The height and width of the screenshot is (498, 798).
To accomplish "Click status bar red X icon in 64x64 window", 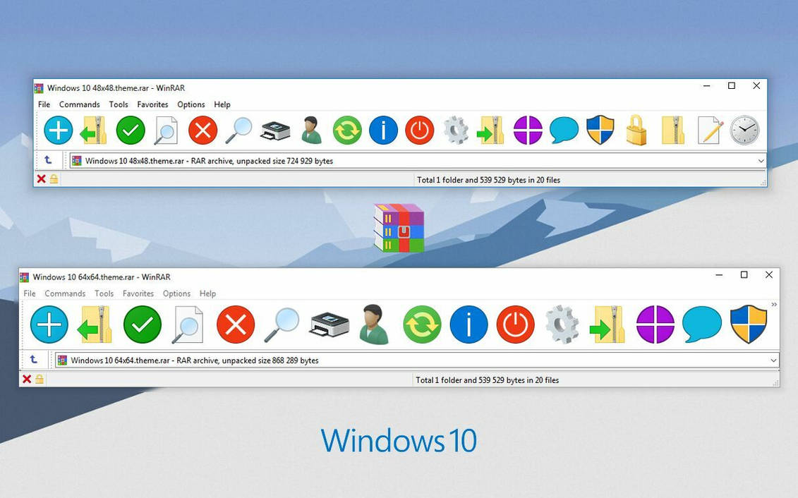I will click(x=27, y=379).
